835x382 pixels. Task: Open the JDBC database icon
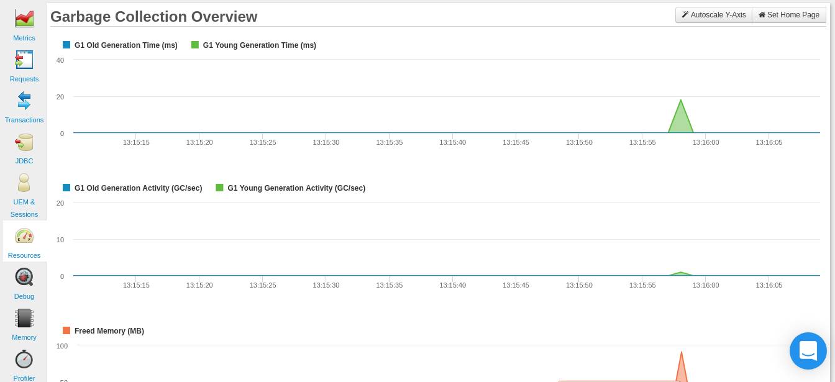(24, 142)
